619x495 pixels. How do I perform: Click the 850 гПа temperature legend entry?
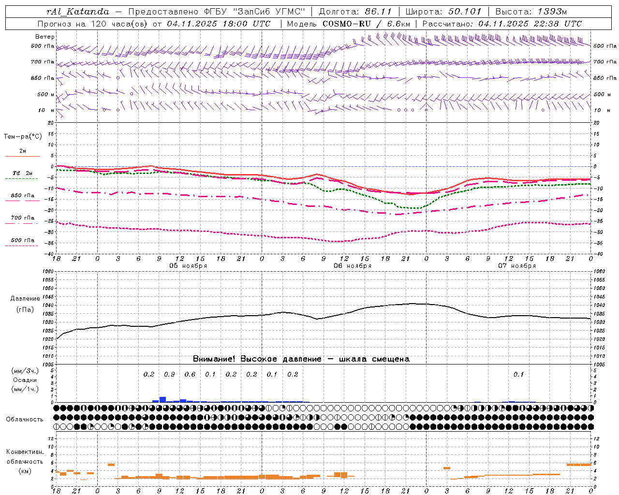tap(23, 196)
